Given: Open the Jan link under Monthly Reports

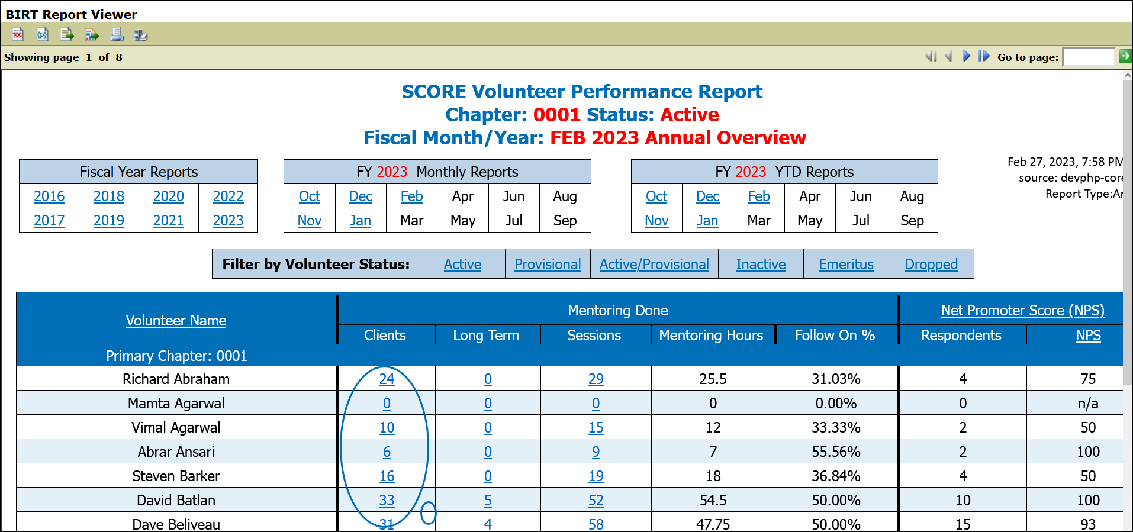Looking at the screenshot, I should coord(360,220).
